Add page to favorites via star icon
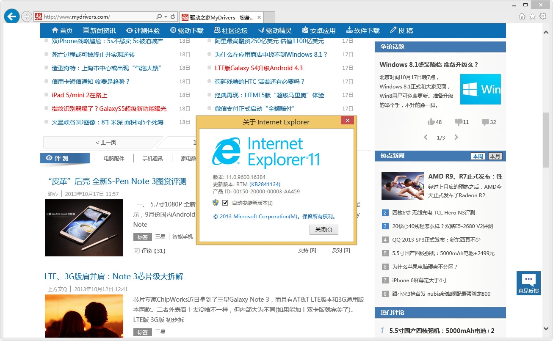 pyautogui.click(x=532, y=15)
